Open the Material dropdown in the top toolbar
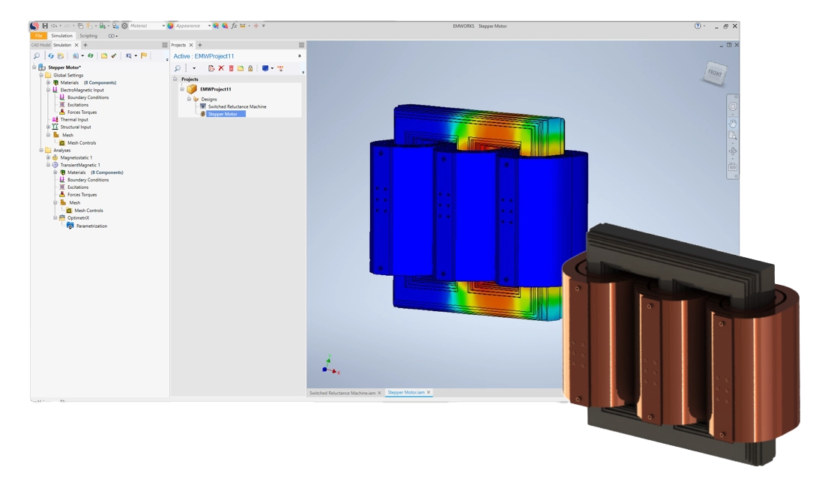Image resolution: width=822 pixels, height=494 pixels. click(163, 26)
